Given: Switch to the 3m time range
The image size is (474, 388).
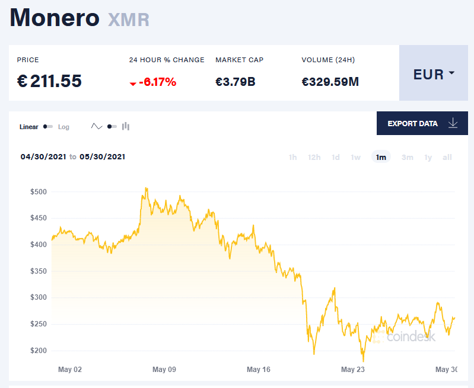Looking at the screenshot, I should pyautogui.click(x=407, y=158).
